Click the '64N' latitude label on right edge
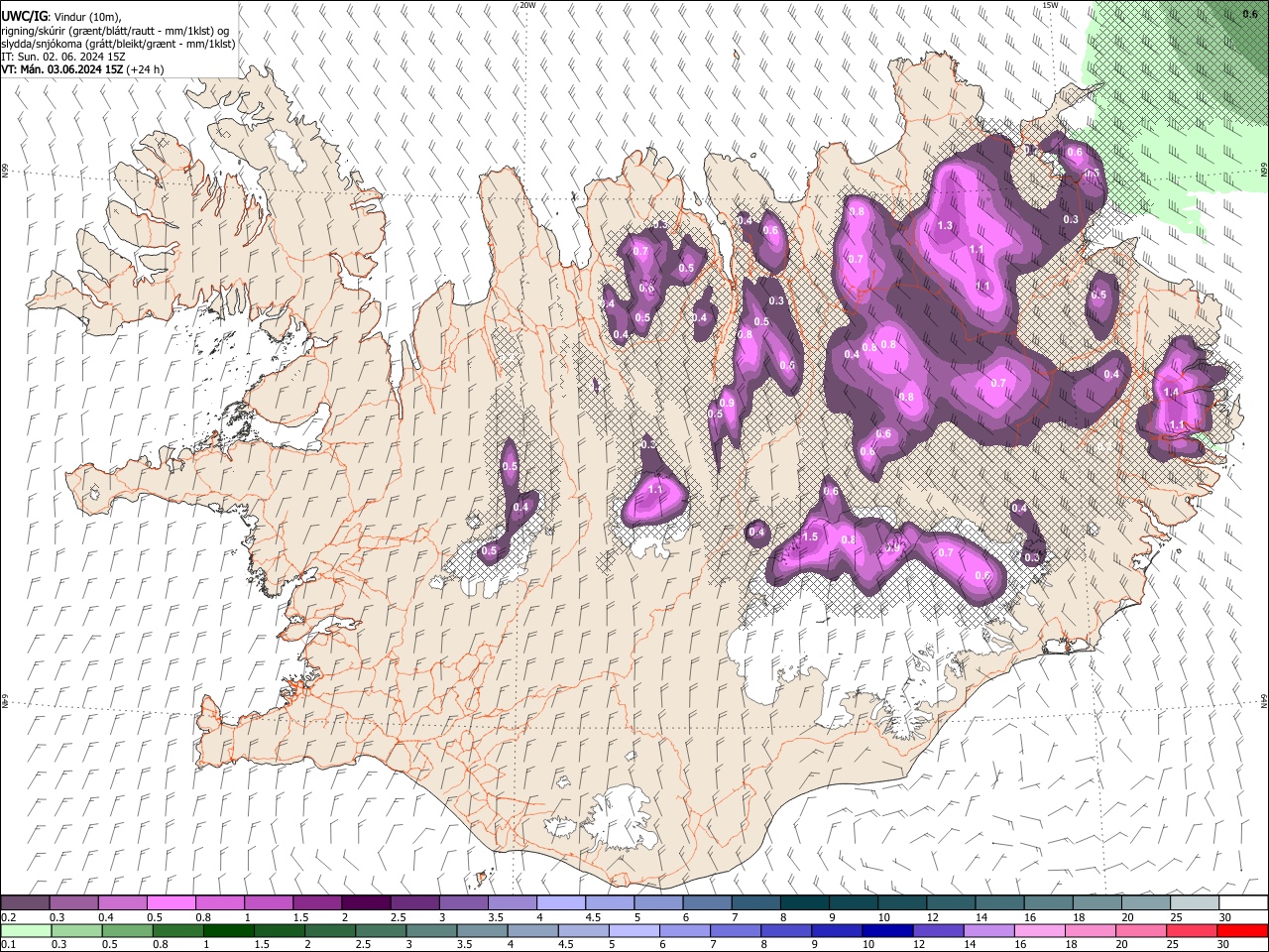This screenshot has height=952, width=1269. tap(1264, 700)
